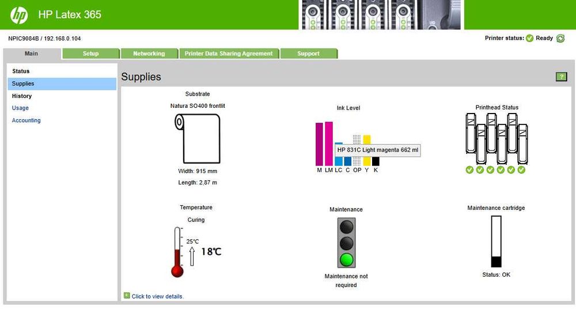Click the 'History' sidebar heading

[22, 96]
